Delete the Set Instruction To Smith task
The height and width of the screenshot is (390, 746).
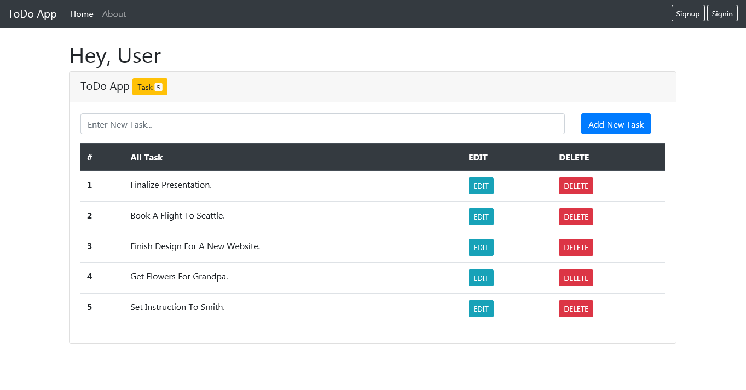[x=576, y=309]
